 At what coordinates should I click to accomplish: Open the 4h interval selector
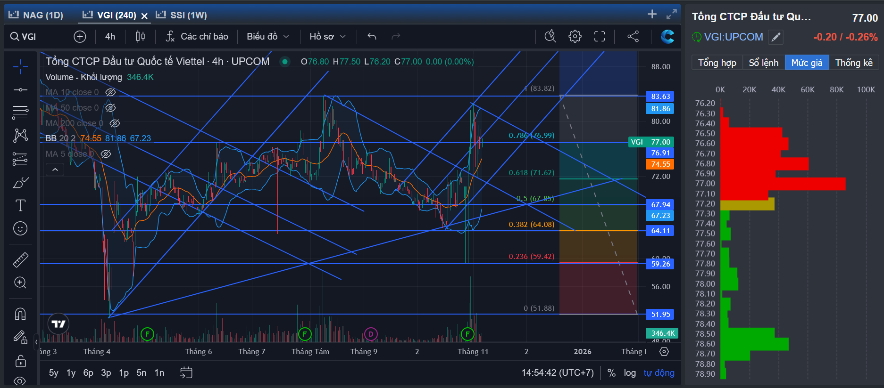(x=110, y=36)
